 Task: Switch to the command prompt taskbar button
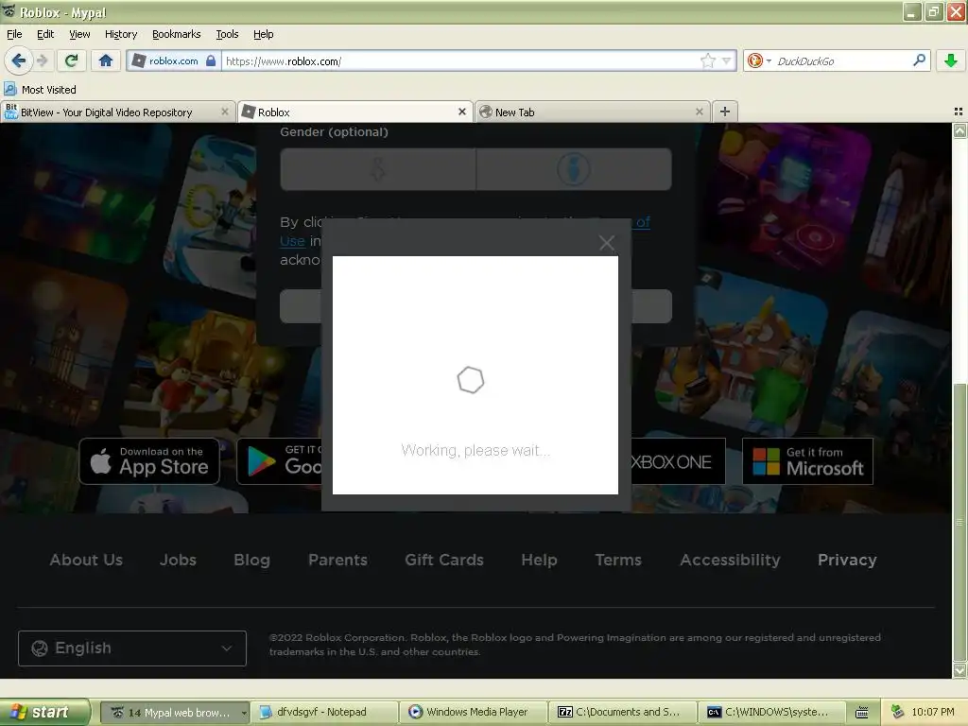(771, 713)
